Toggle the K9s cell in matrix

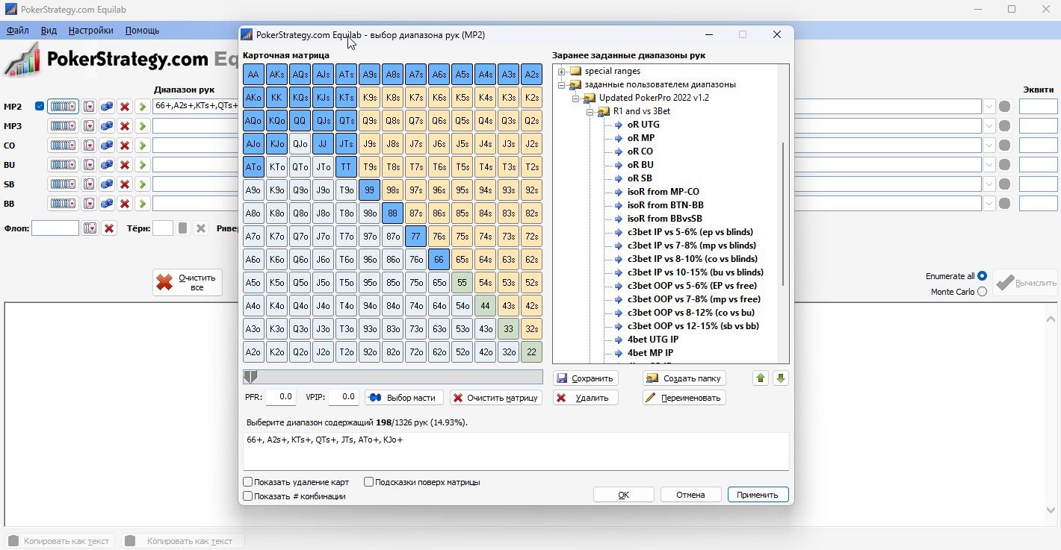coord(370,98)
